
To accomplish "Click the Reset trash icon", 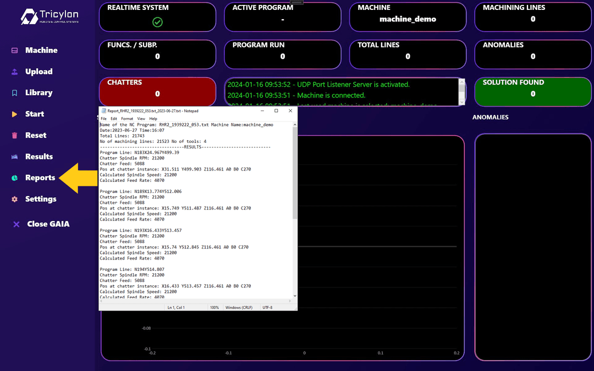I will pyautogui.click(x=15, y=135).
